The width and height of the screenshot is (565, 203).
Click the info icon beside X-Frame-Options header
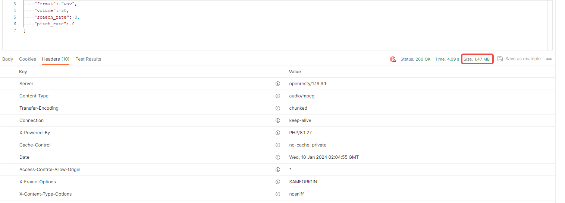(x=277, y=182)
